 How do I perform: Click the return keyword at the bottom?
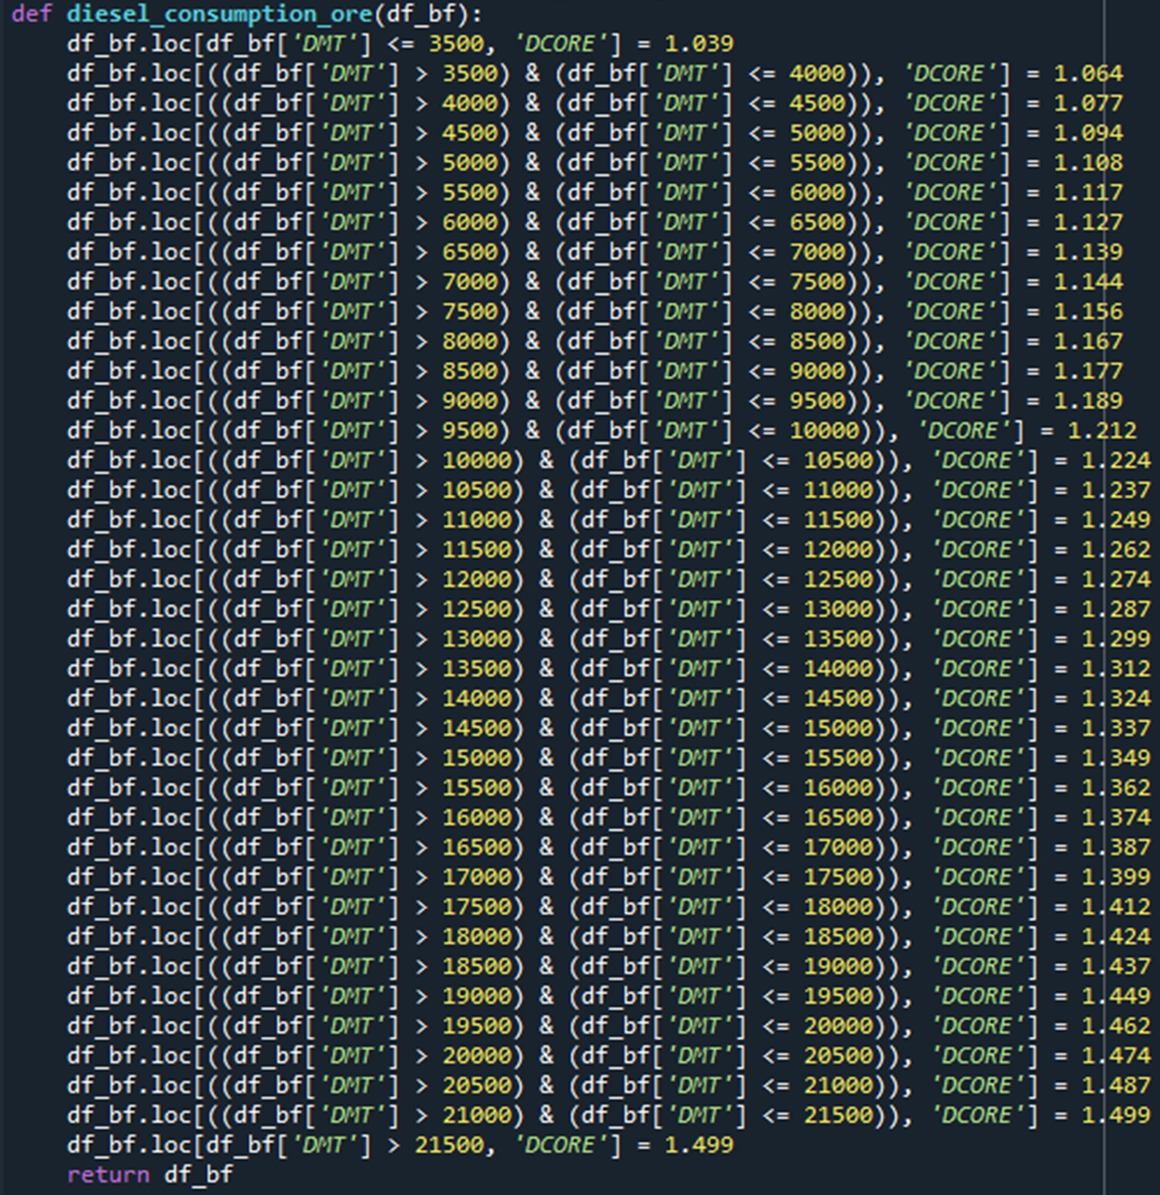click(108, 1175)
